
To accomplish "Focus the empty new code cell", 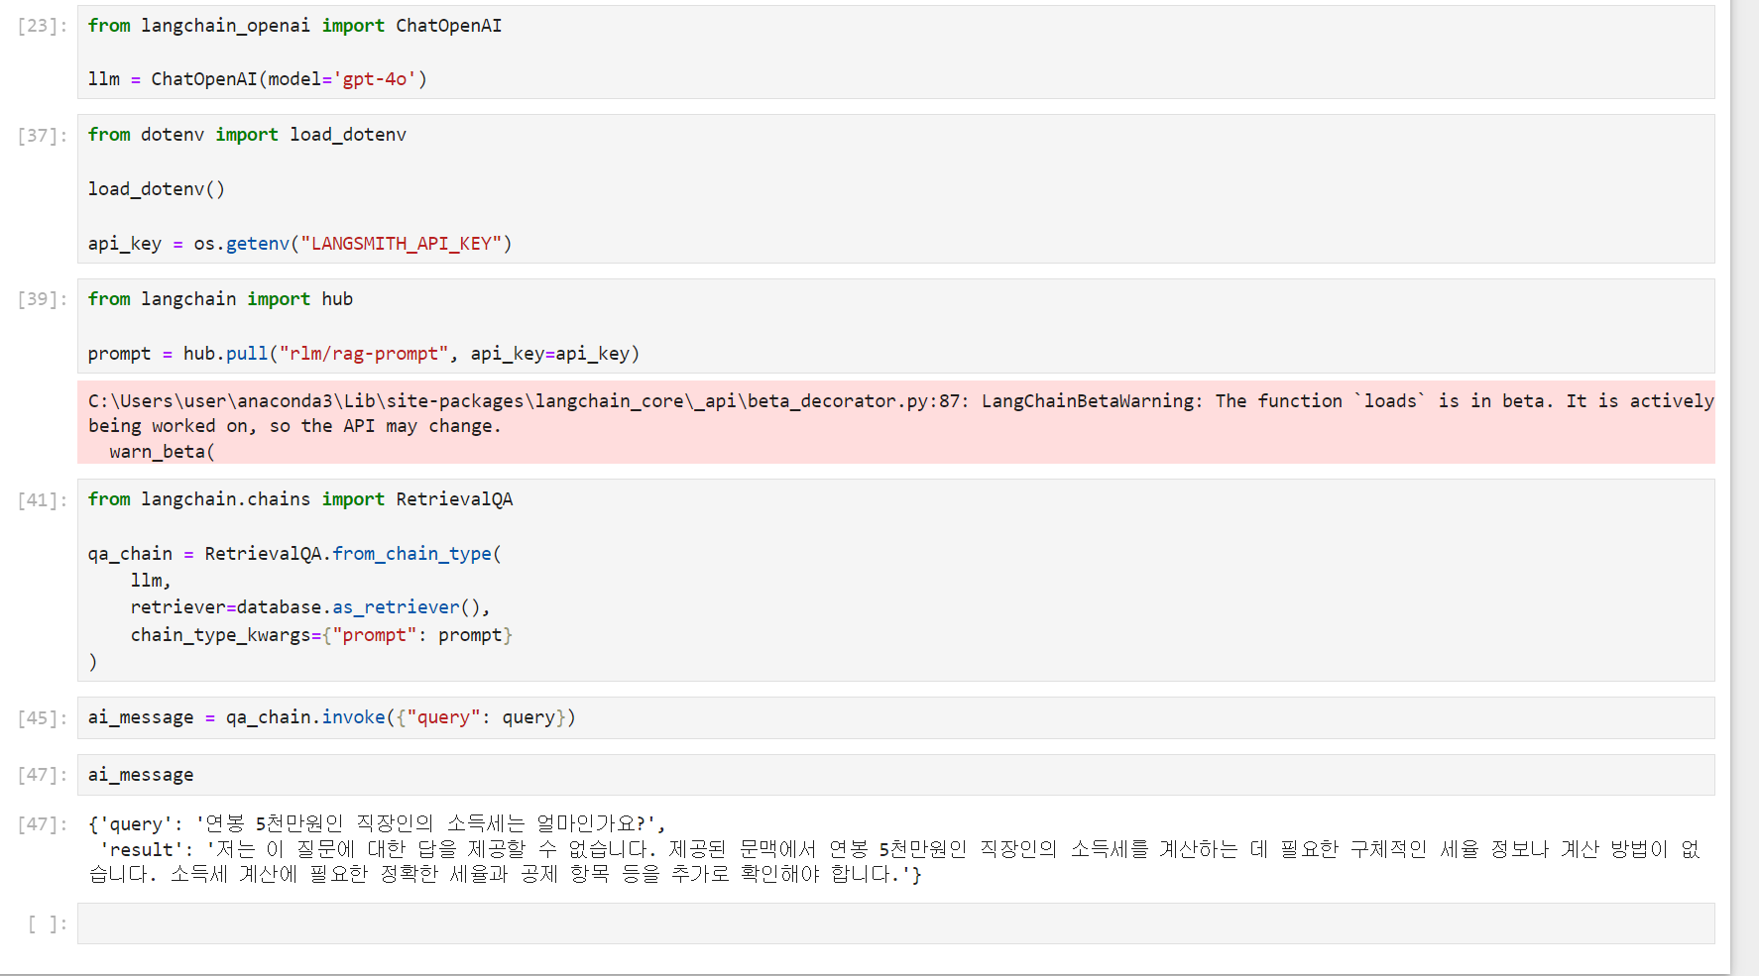I will coord(895,923).
